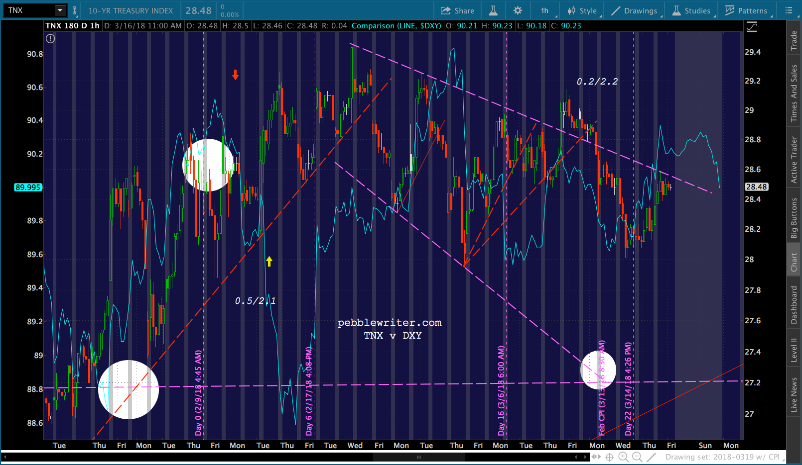Open the Style dropdown menu
The width and height of the screenshot is (802, 465).
point(582,10)
